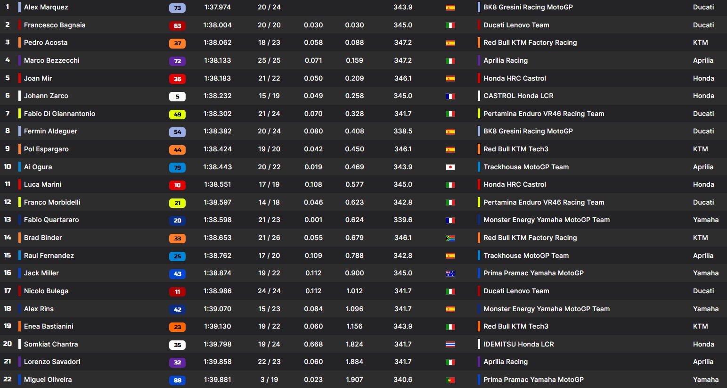Click the Portuguese flag for Miguel Oliveira
Viewport: 727px width, 388px height.
pos(450,380)
